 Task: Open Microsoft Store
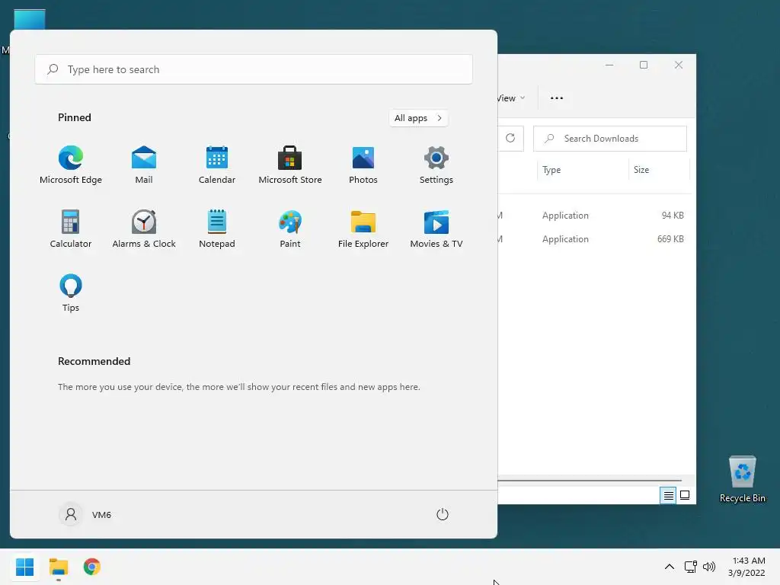pyautogui.click(x=290, y=165)
